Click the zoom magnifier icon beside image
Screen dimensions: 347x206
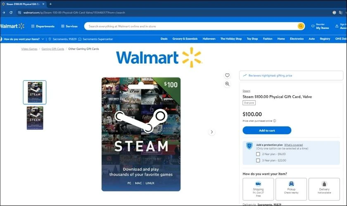pyautogui.click(x=227, y=84)
